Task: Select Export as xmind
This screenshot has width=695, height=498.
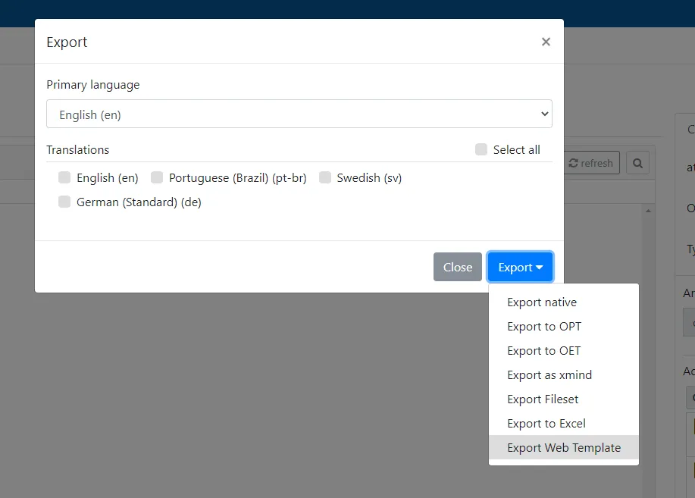Action: [549, 374]
